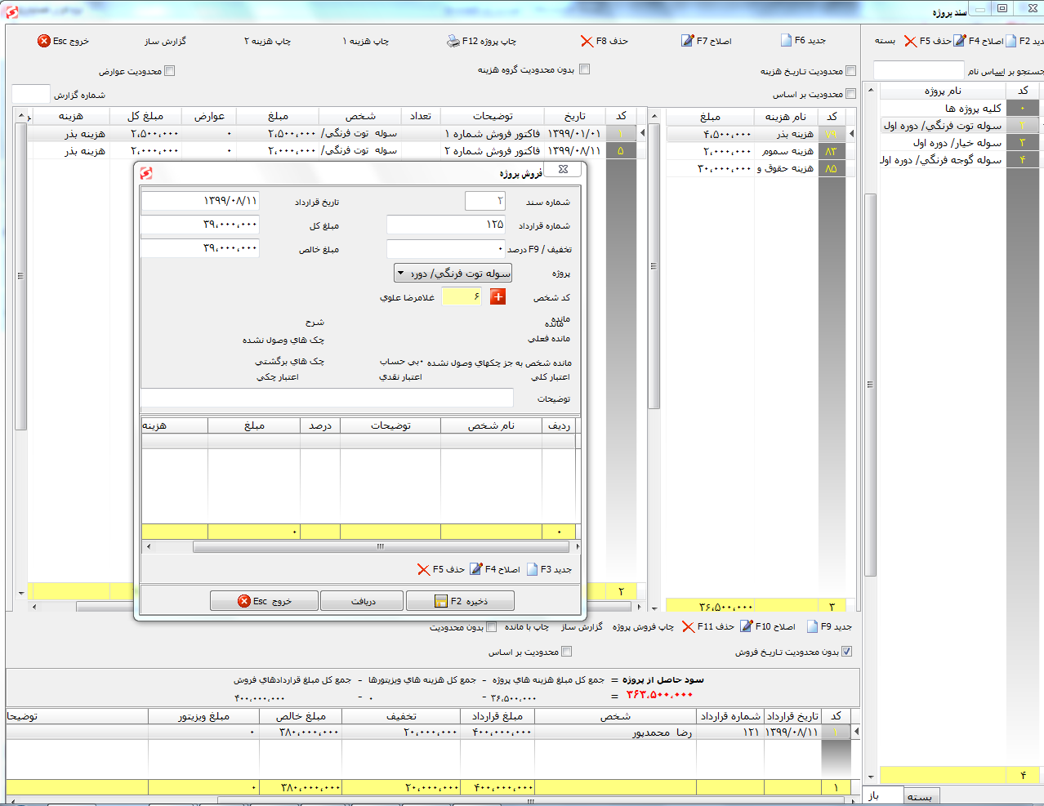Toggle محدودیت بر اساس checkbox in the expense filters

[851, 94]
